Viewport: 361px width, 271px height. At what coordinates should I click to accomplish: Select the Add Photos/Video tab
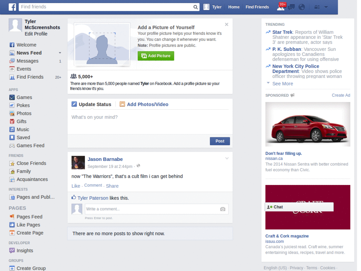click(144, 104)
